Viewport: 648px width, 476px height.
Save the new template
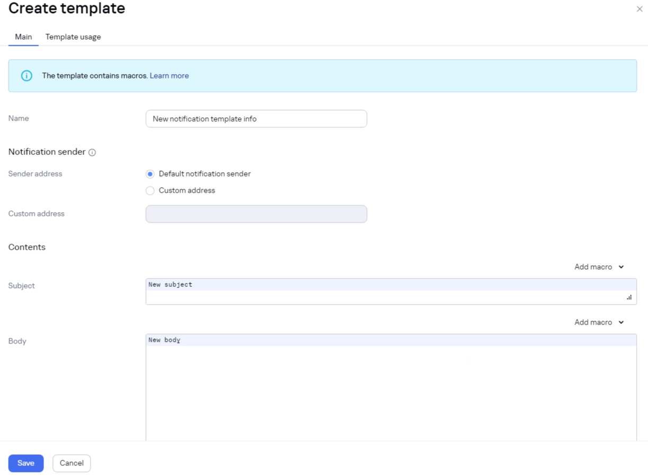click(x=26, y=463)
